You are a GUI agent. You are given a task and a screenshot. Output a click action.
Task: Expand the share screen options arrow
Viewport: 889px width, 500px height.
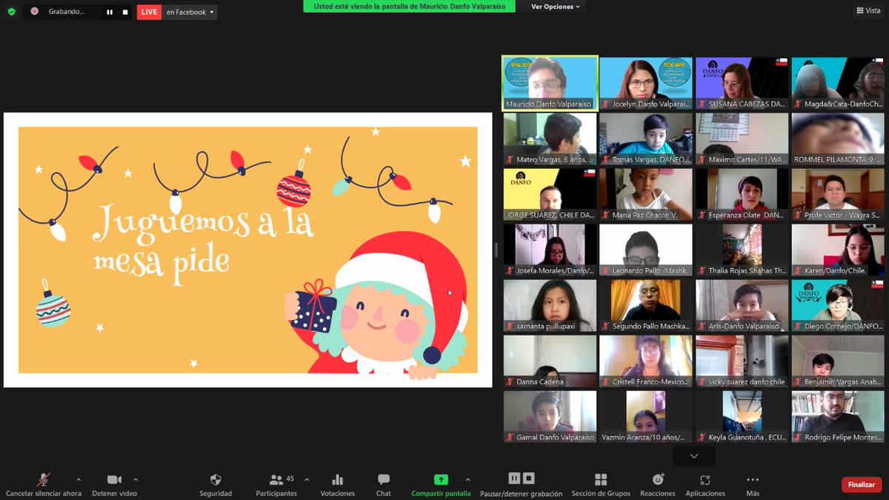pyautogui.click(x=467, y=479)
